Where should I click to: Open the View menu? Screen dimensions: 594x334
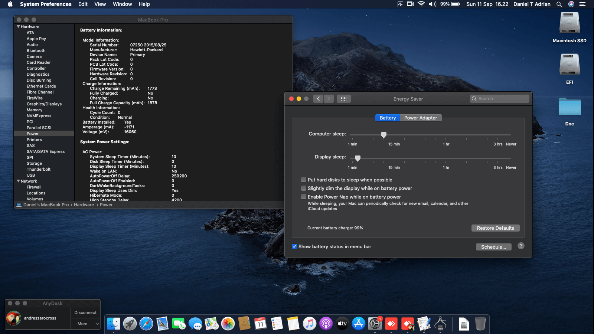point(100,4)
